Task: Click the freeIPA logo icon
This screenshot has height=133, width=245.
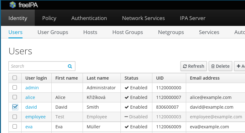Action: (13, 4)
